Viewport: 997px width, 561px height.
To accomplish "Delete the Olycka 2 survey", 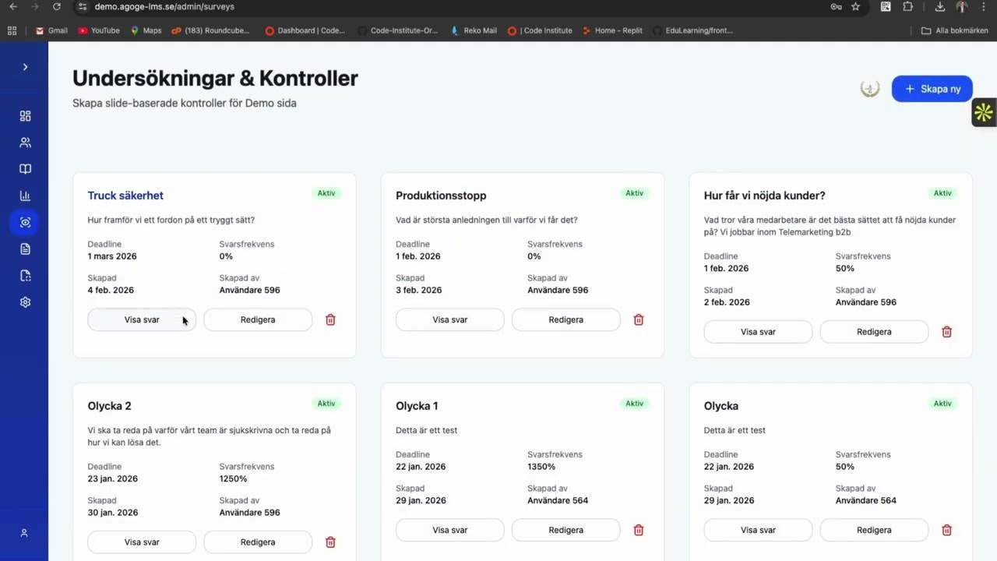I will click(x=330, y=542).
